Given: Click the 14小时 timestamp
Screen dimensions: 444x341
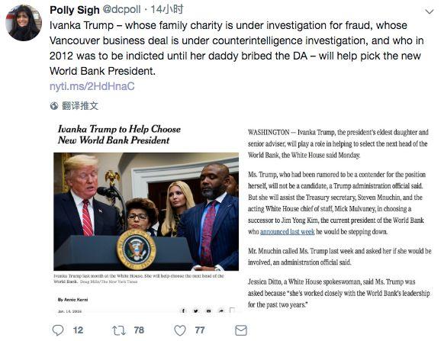Looking at the screenshot, I should 167,10.
